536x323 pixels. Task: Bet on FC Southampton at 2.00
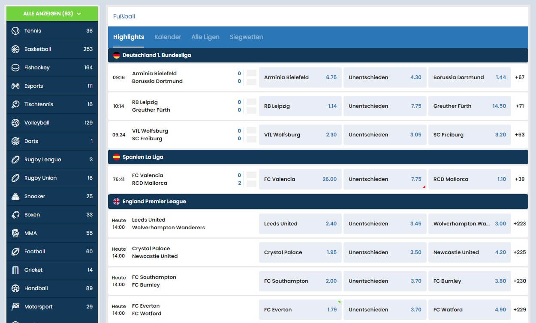coord(300,281)
